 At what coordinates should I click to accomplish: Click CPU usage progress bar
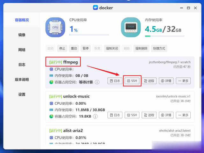(89, 35)
